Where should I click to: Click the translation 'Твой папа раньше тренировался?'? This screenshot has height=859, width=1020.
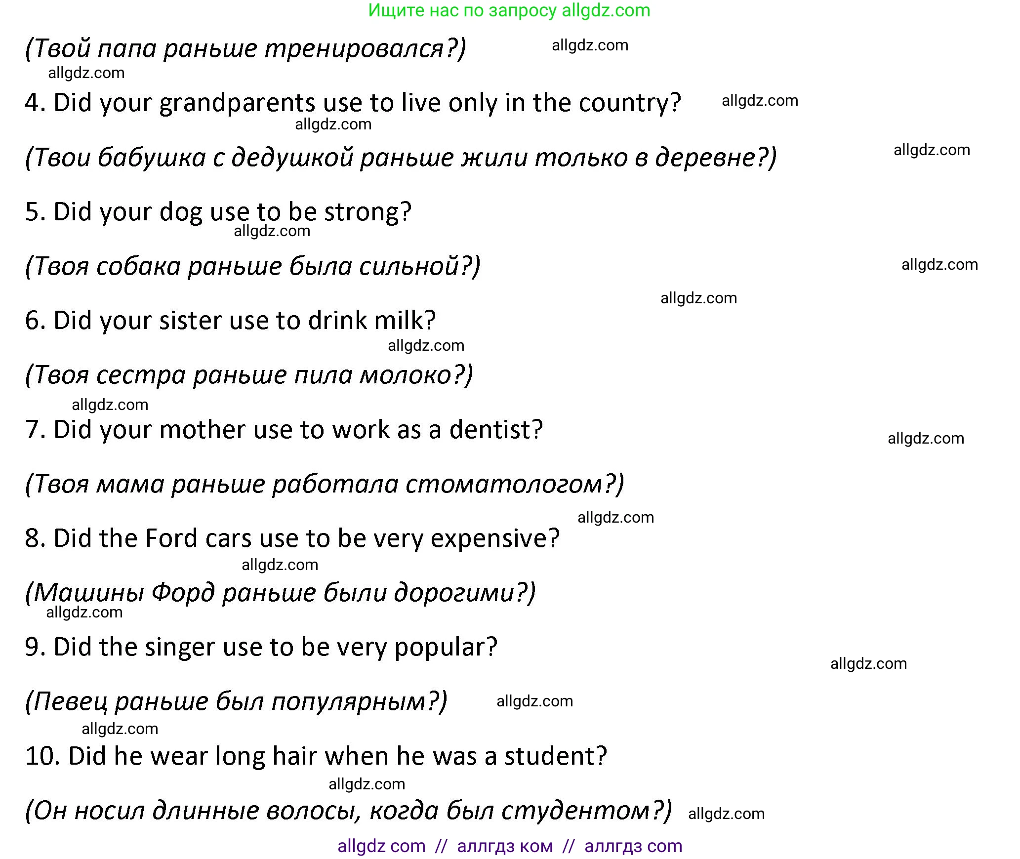245,48
